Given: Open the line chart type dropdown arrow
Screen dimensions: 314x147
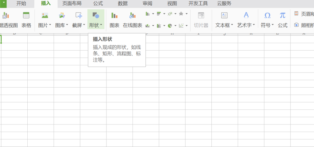Looking at the screenshot, I should pyautogui.click(x=176, y=14).
